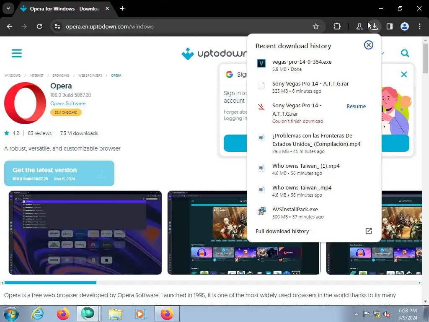Screen dimensions: 429x322
Task: Select the Opera for Windows tab
Action: pyautogui.click(x=64, y=9)
